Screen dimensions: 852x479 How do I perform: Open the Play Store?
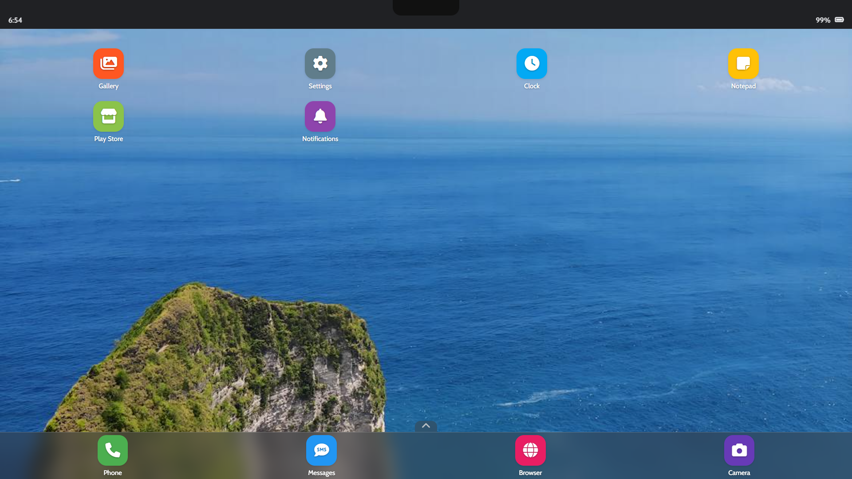pyautogui.click(x=108, y=116)
